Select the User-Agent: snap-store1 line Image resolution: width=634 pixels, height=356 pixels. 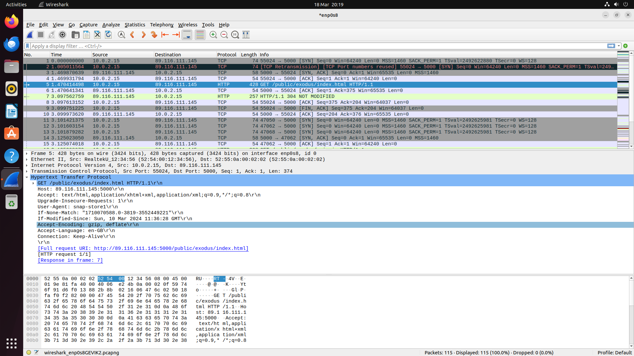(x=335, y=207)
